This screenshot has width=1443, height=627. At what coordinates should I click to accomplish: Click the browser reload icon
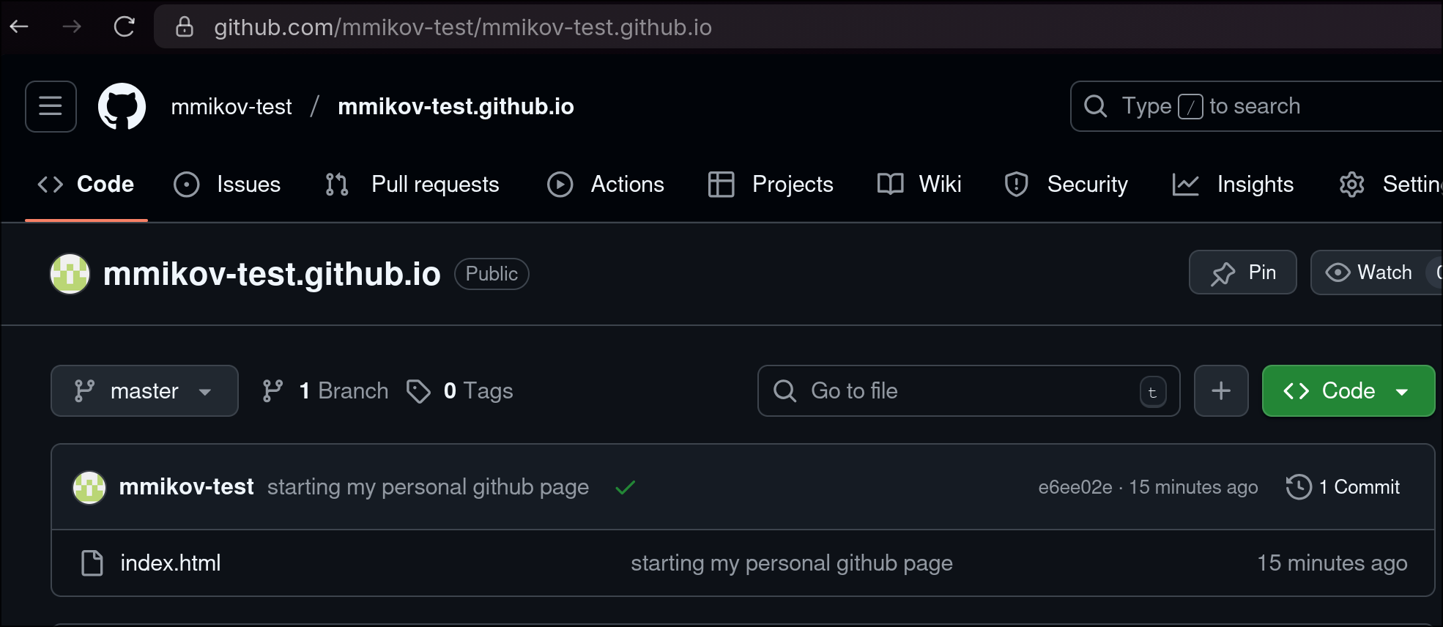coord(125,27)
